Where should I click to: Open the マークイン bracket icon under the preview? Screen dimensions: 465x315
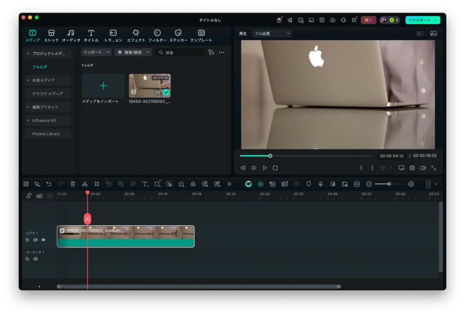361,168
